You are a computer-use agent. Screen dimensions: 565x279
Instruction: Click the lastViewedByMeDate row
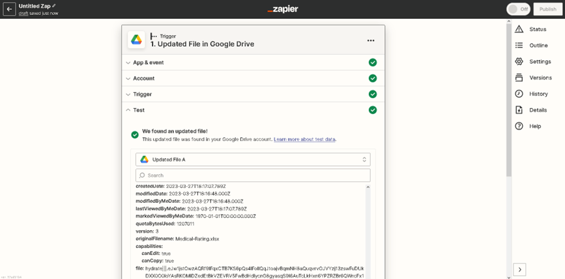point(192,209)
